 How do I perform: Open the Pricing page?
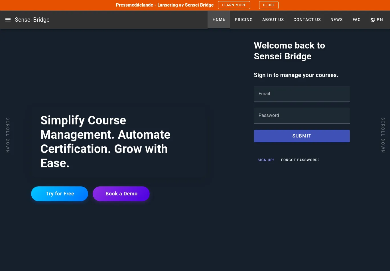[243, 20]
